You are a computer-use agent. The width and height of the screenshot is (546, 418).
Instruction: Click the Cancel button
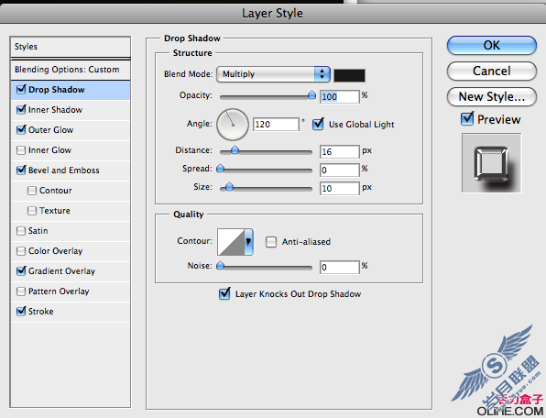click(x=492, y=71)
